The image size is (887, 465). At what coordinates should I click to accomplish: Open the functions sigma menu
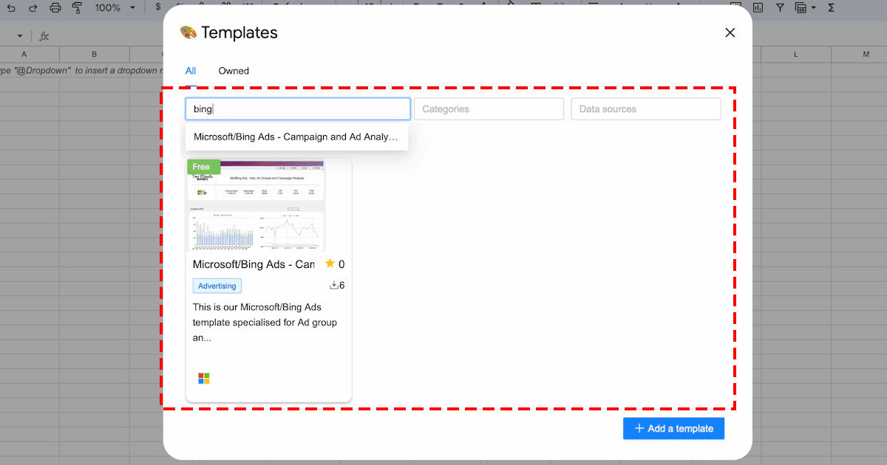coord(831,7)
